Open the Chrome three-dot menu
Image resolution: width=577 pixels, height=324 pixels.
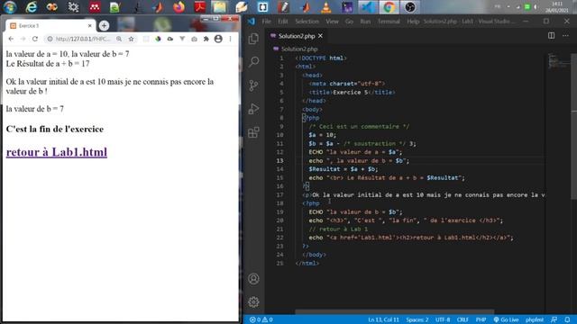231,39
